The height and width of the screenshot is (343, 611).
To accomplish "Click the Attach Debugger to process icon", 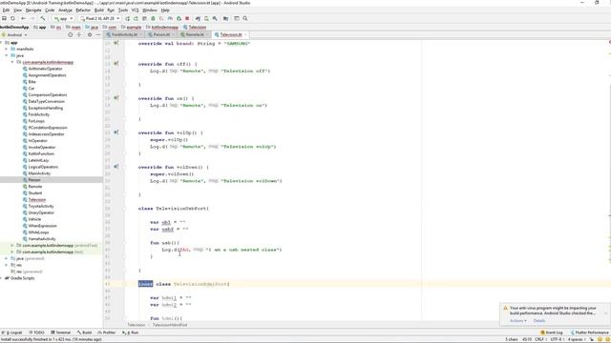I will point(179,18).
